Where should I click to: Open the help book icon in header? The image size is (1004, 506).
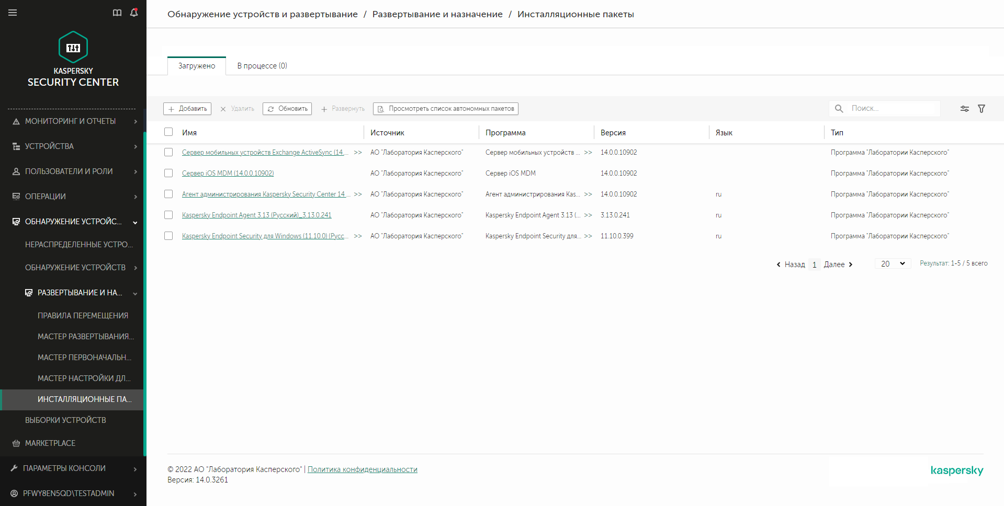(117, 12)
